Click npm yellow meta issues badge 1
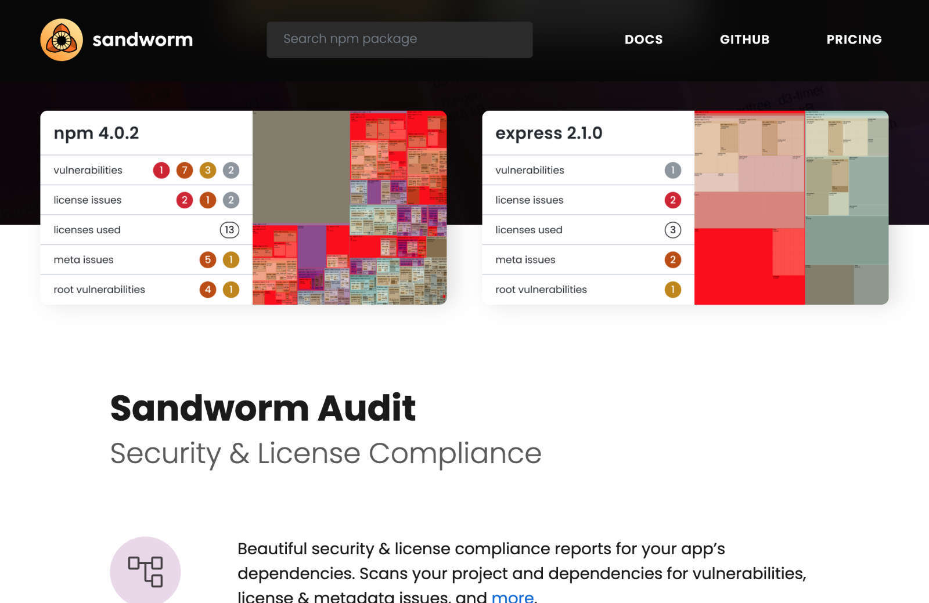This screenshot has width=929, height=603. pyautogui.click(x=231, y=259)
